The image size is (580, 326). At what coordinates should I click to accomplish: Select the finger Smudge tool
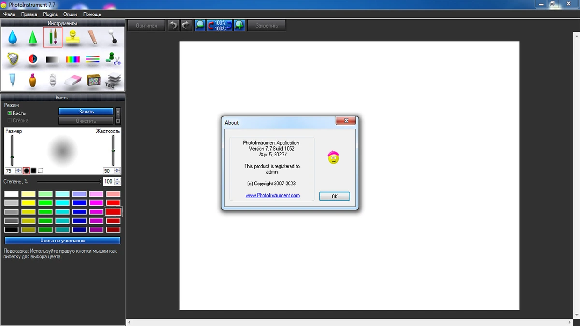click(x=93, y=37)
